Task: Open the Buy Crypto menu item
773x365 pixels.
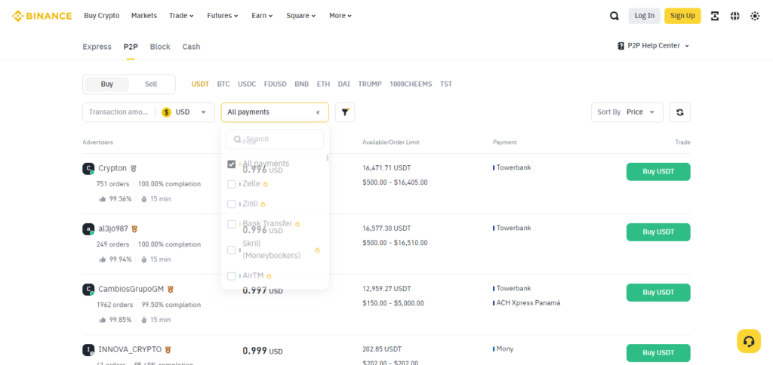Action: coord(102,16)
